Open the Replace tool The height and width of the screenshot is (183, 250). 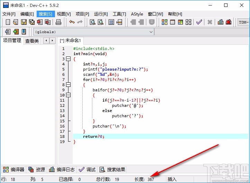click(x=101, y=22)
